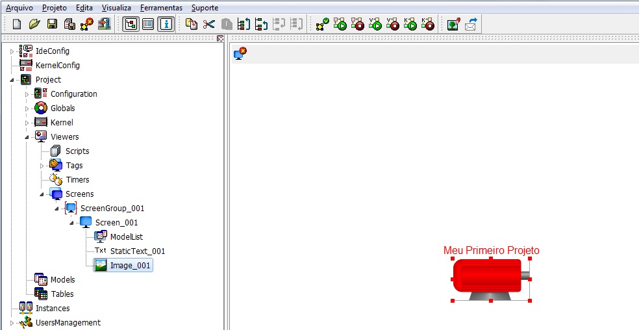Click the 'Meu Primeiro Projeto' text on canvas
This screenshot has height=330, width=639.
tap(491, 250)
